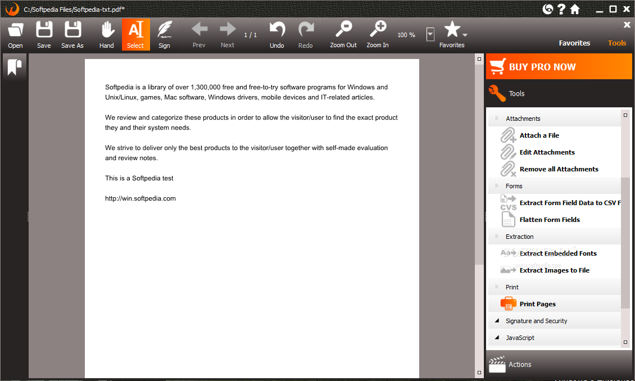Select Attach a File
635x381 pixels.
539,135
